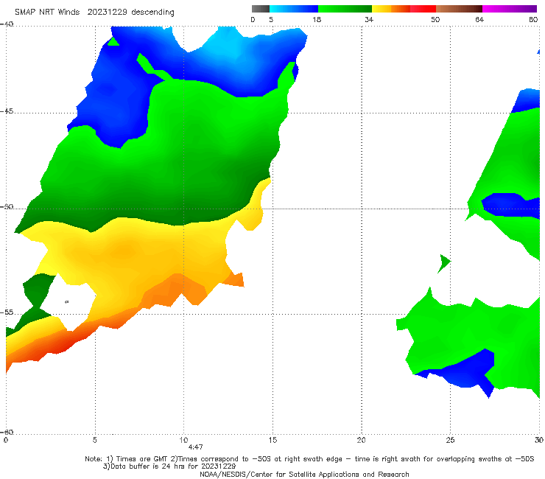Viewport: 545px width, 479px height.
Task: Click the latitude label '-50'
Action: pyautogui.click(x=7, y=207)
